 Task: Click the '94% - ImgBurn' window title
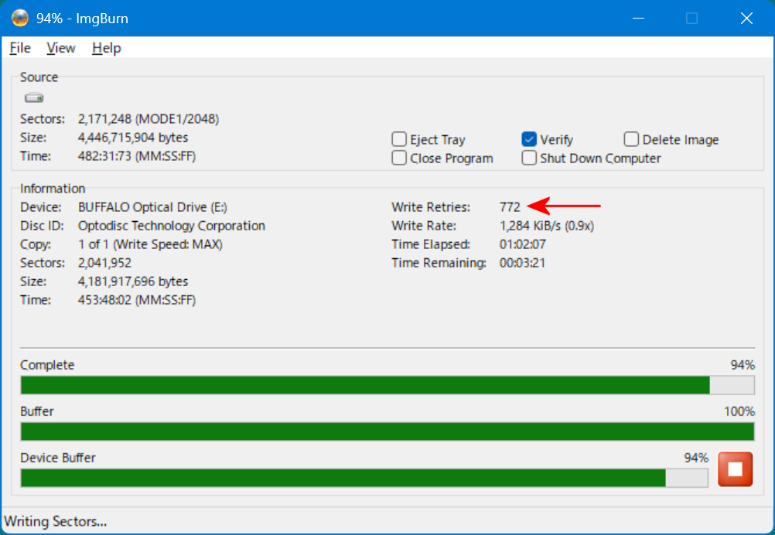click(x=82, y=19)
